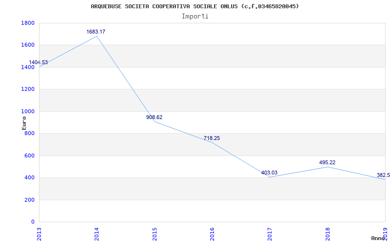Click the y-axis tick 400
The image size is (390, 243).
30,178
